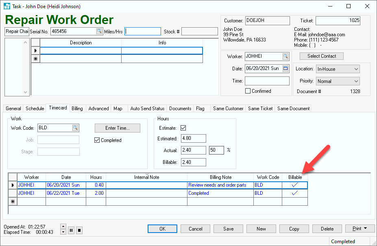Open the Date calendar picker icon
The height and width of the screenshot is (246, 377).
pos(285,69)
